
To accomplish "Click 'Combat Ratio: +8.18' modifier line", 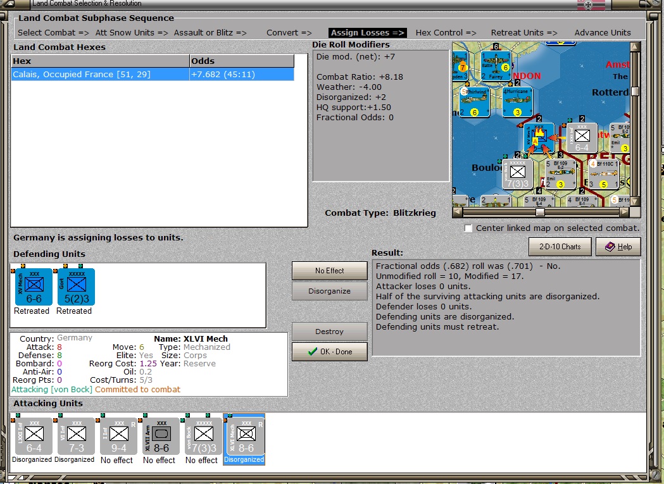I will pos(360,77).
